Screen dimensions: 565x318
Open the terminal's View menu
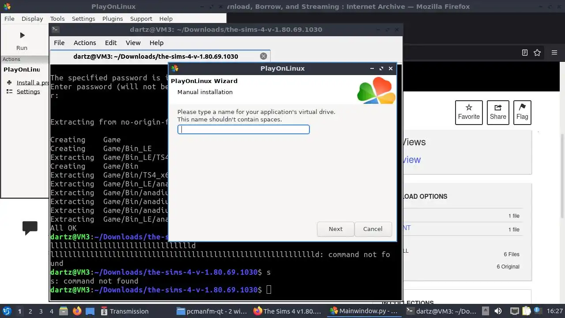(133, 43)
